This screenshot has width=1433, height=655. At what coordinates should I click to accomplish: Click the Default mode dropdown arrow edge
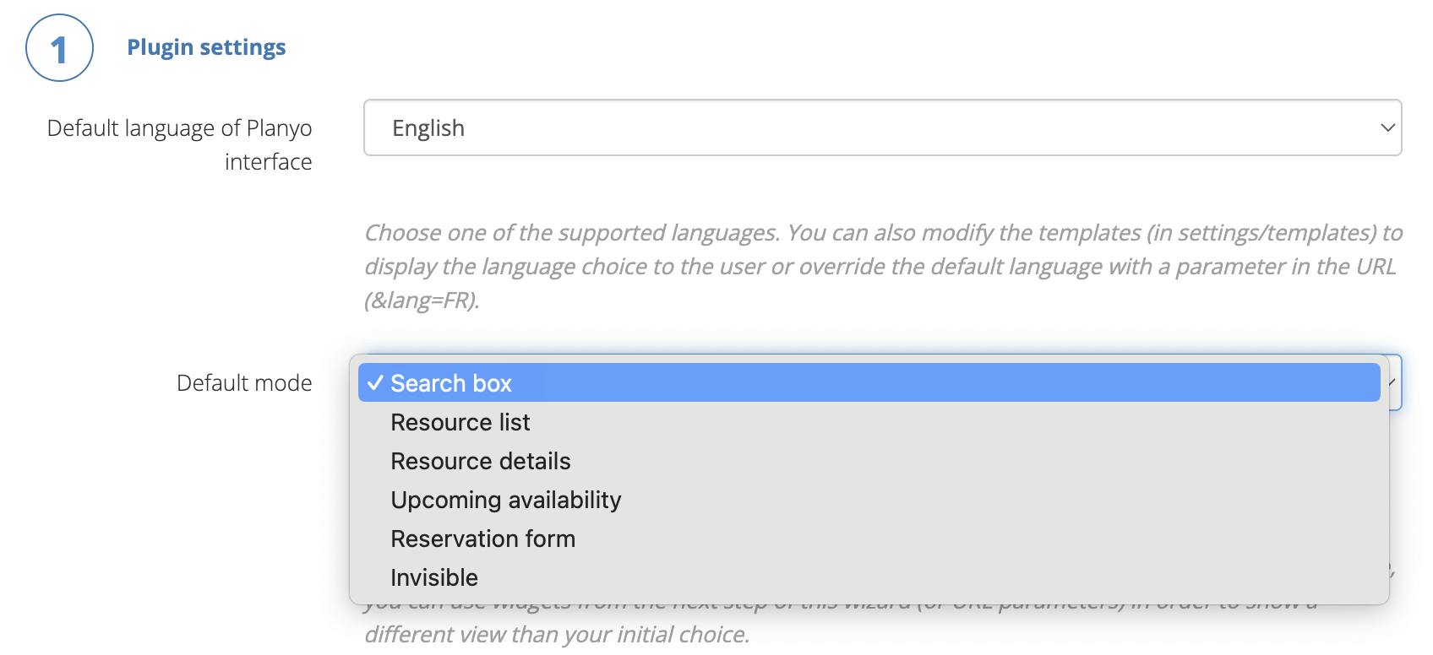click(1394, 382)
